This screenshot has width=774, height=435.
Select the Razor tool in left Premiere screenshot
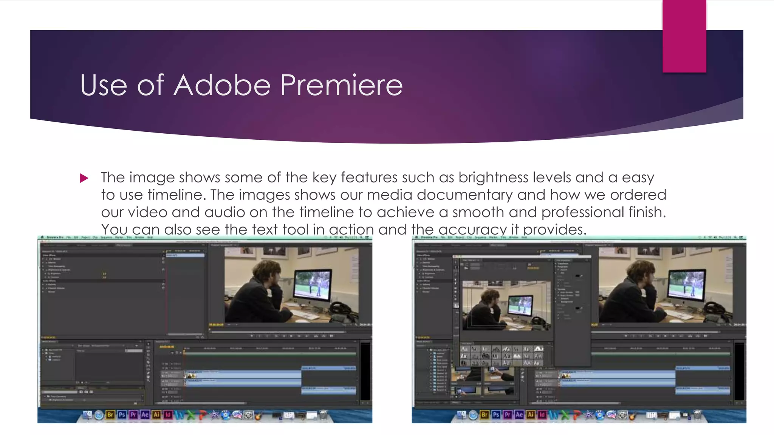[148, 362]
